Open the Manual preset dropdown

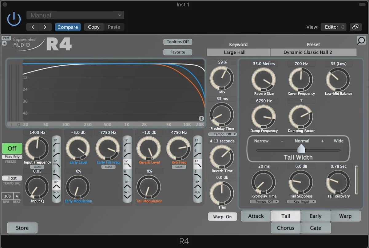(75, 15)
